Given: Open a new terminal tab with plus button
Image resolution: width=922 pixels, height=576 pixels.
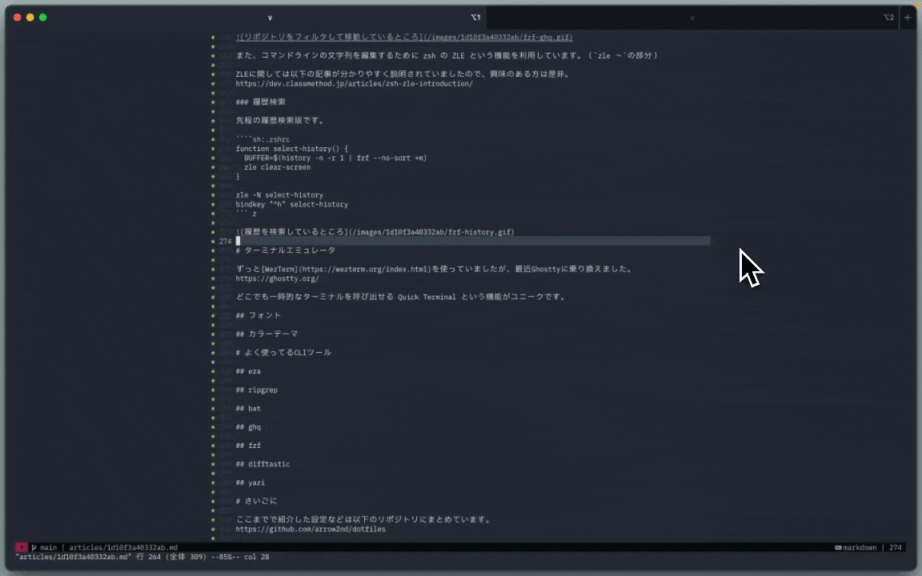Looking at the screenshot, I should tap(908, 17).
